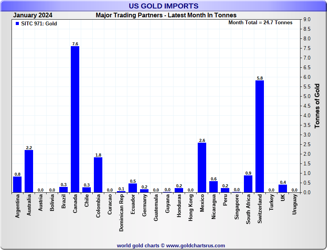
Task: Click the 'Austria' axis label
Action: coord(40,202)
